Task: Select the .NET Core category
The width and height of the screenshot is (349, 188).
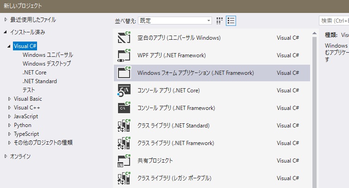Action: pyautogui.click(x=34, y=73)
